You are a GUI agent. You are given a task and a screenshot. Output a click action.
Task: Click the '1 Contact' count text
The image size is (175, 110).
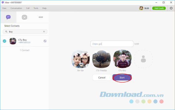(25, 50)
